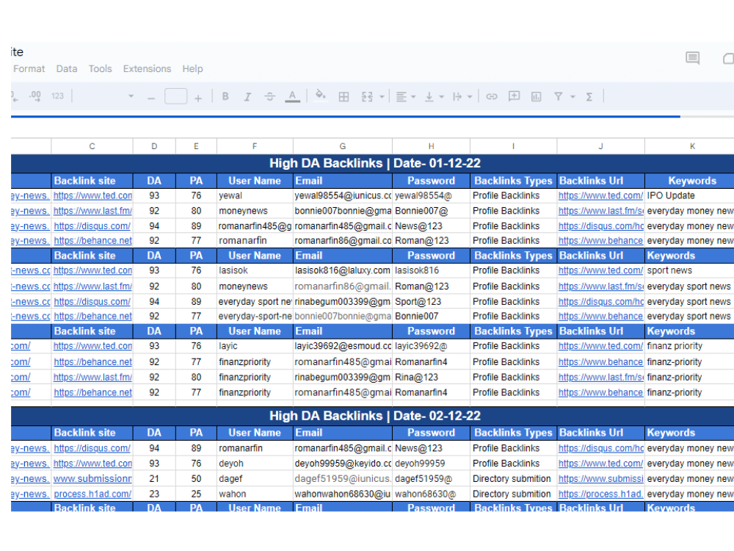
Task: Open the borders tool
Action: [344, 97]
